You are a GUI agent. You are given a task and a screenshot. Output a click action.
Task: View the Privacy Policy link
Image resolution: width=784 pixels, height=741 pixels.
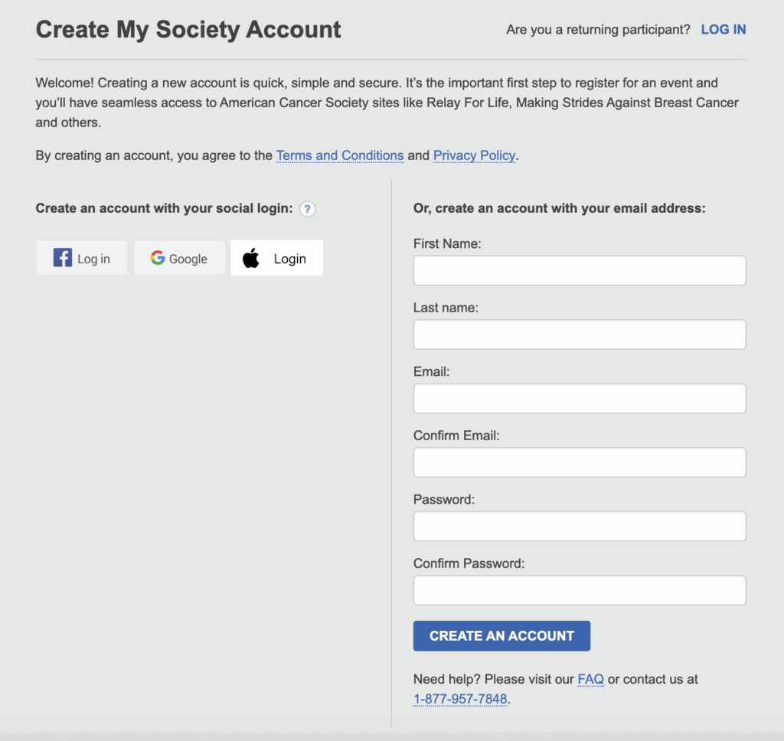point(475,155)
